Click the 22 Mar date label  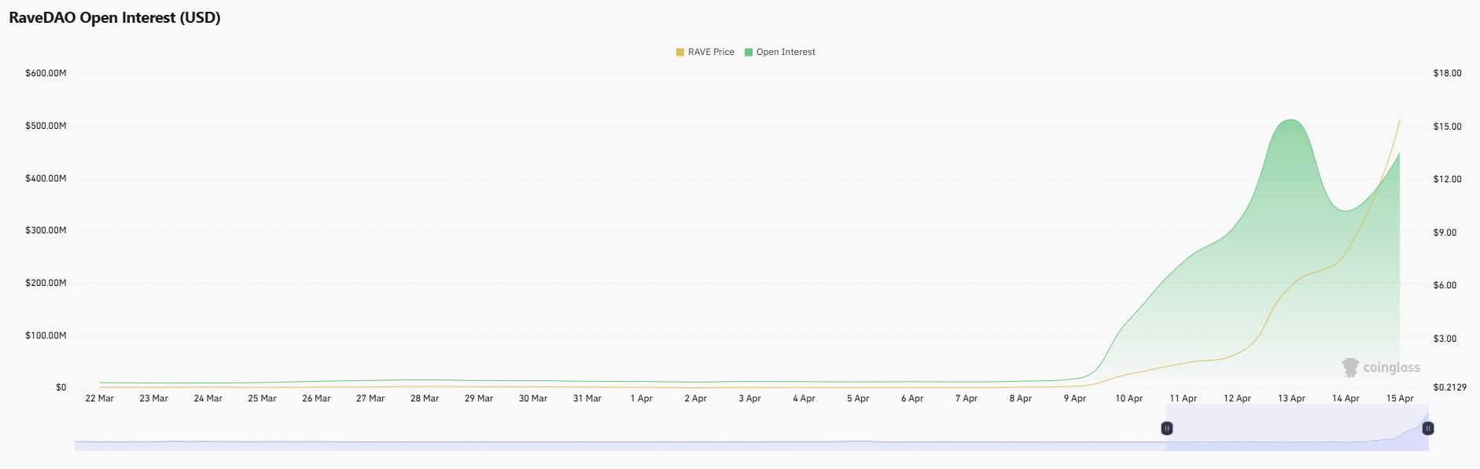pos(99,398)
